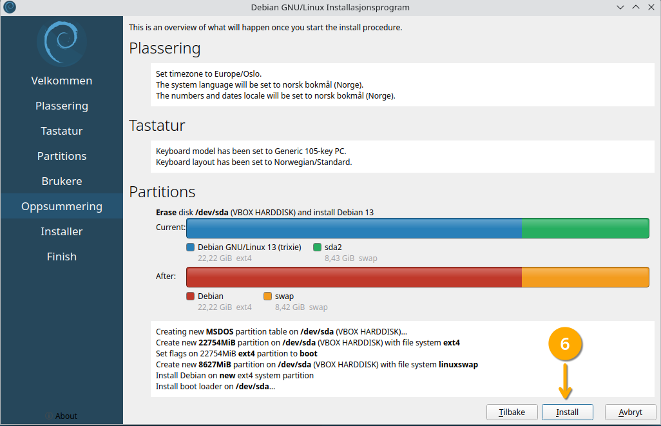The height and width of the screenshot is (426, 661).
Task: Click the Install button
Action: pos(568,412)
